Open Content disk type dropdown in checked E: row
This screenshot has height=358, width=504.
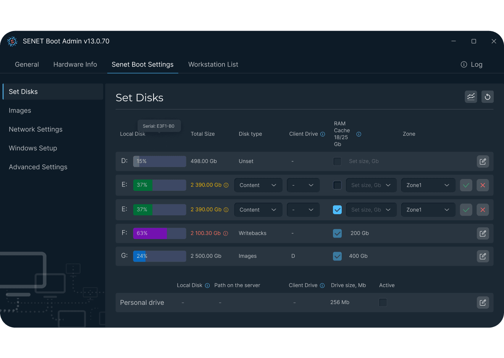click(x=258, y=210)
